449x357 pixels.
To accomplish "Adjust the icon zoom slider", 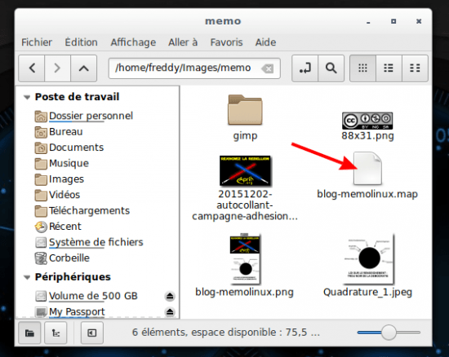I will click(x=389, y=333).
